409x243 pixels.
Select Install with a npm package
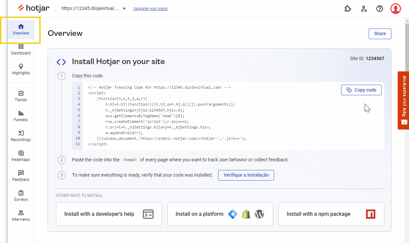pos(331,214)
